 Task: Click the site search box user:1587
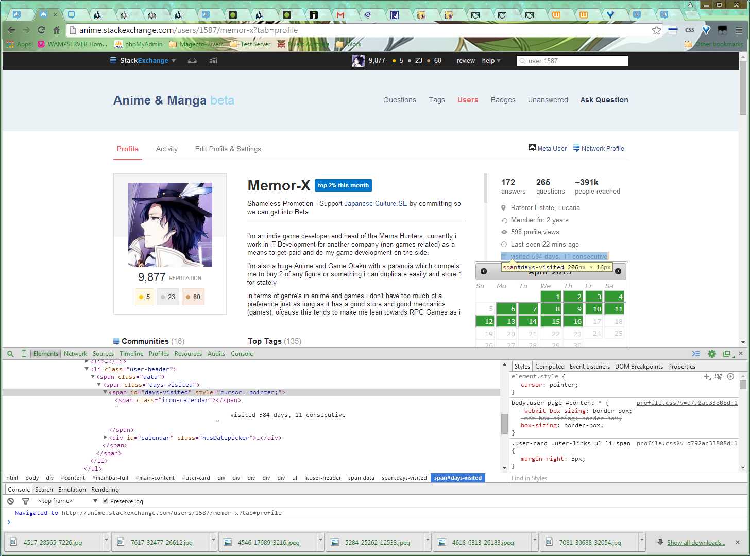[x=572, y=61]
